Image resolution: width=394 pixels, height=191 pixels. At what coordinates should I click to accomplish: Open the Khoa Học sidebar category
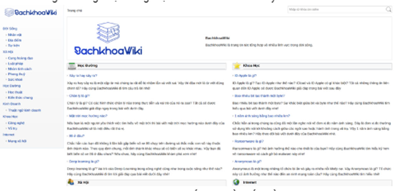coord(10,116)
